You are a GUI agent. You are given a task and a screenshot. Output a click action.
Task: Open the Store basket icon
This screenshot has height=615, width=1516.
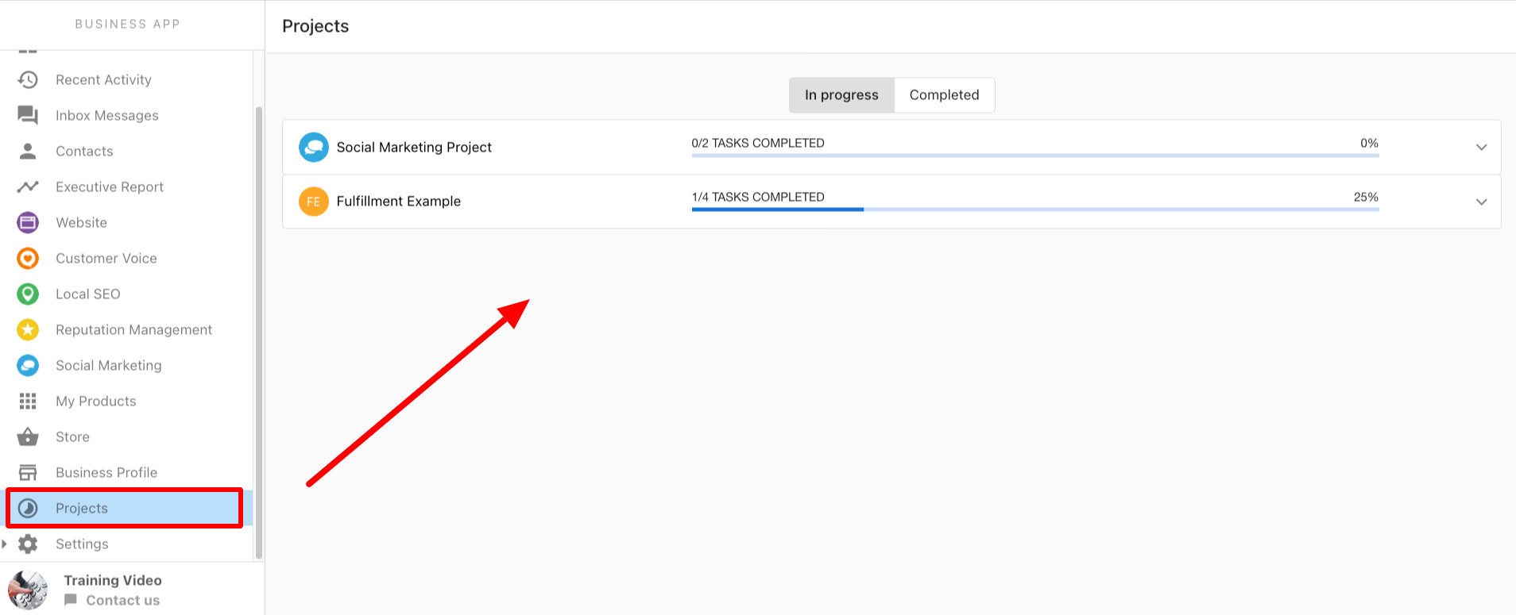28,437
